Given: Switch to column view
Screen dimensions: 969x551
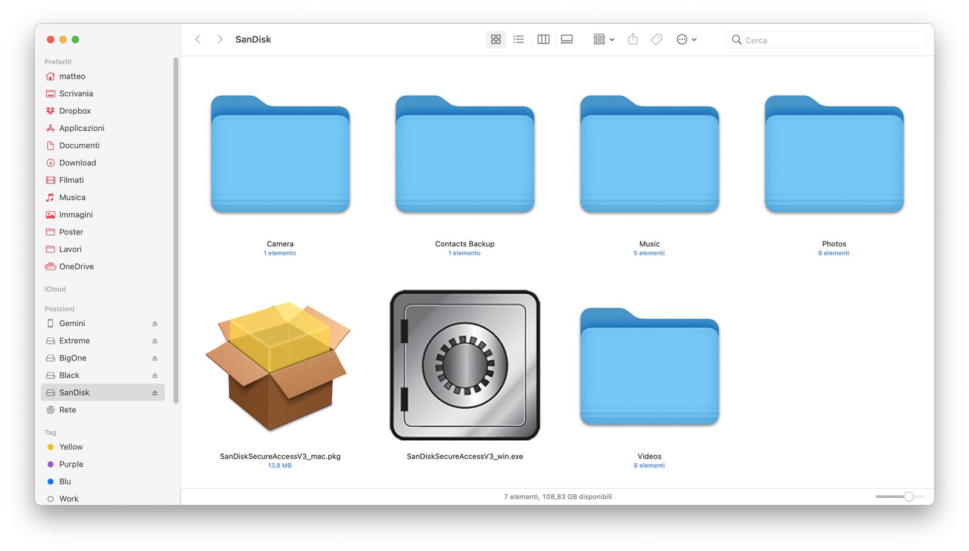Looking at the screenshot, I should tap(543, 39).
